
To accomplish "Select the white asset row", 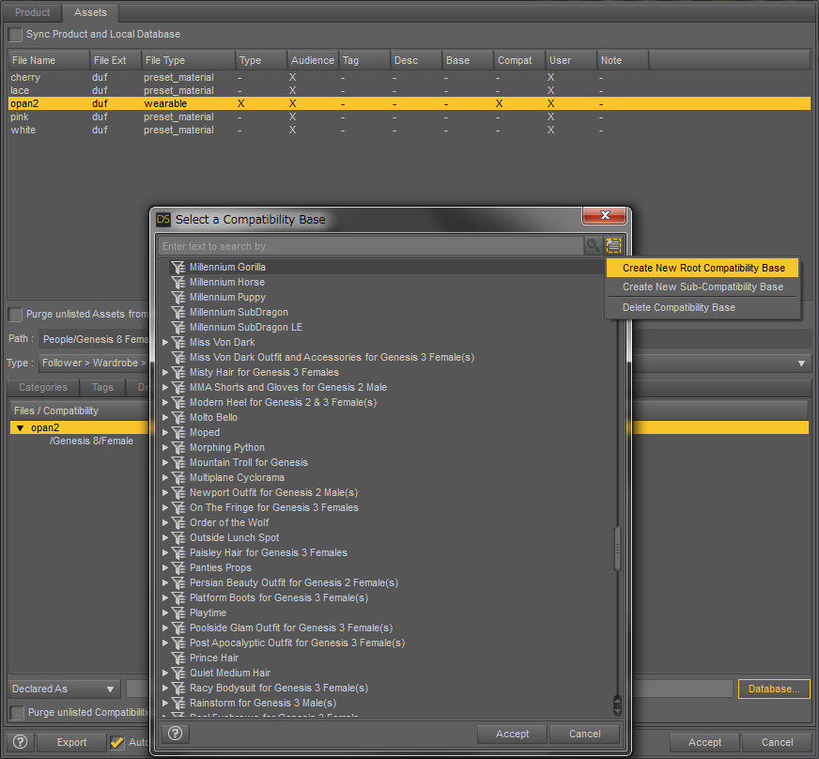I will [409, 130].
